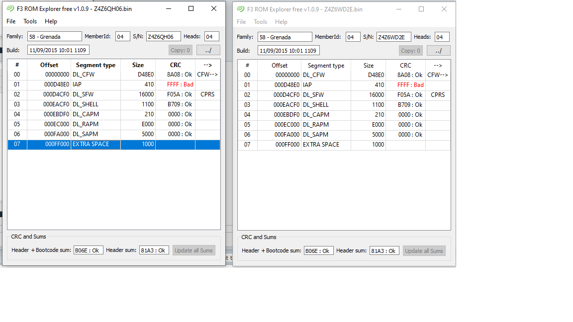Image resolution: width=573 pixels, height=322 pixels.
Task: Click Copy: 0 button in Z4Z6QH06.bin window
Action: (180, 50)
